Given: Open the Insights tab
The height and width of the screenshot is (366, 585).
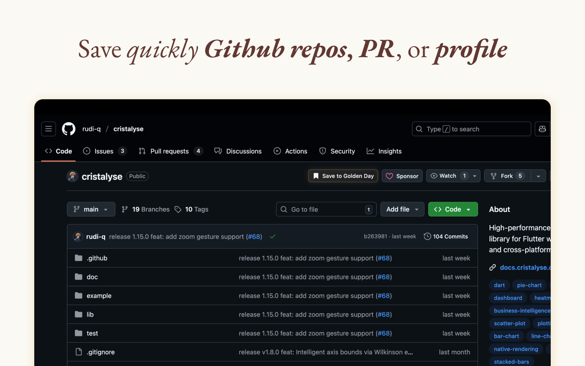Looking at the screenshot, I should coord(384,151).
